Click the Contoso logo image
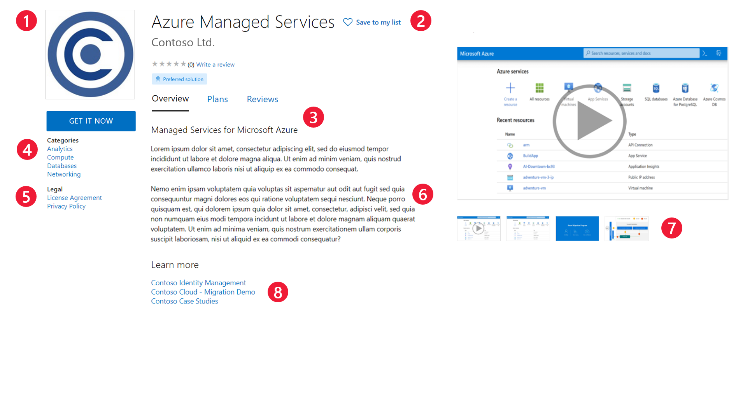 pyautogui.click(x=90, y=54)
